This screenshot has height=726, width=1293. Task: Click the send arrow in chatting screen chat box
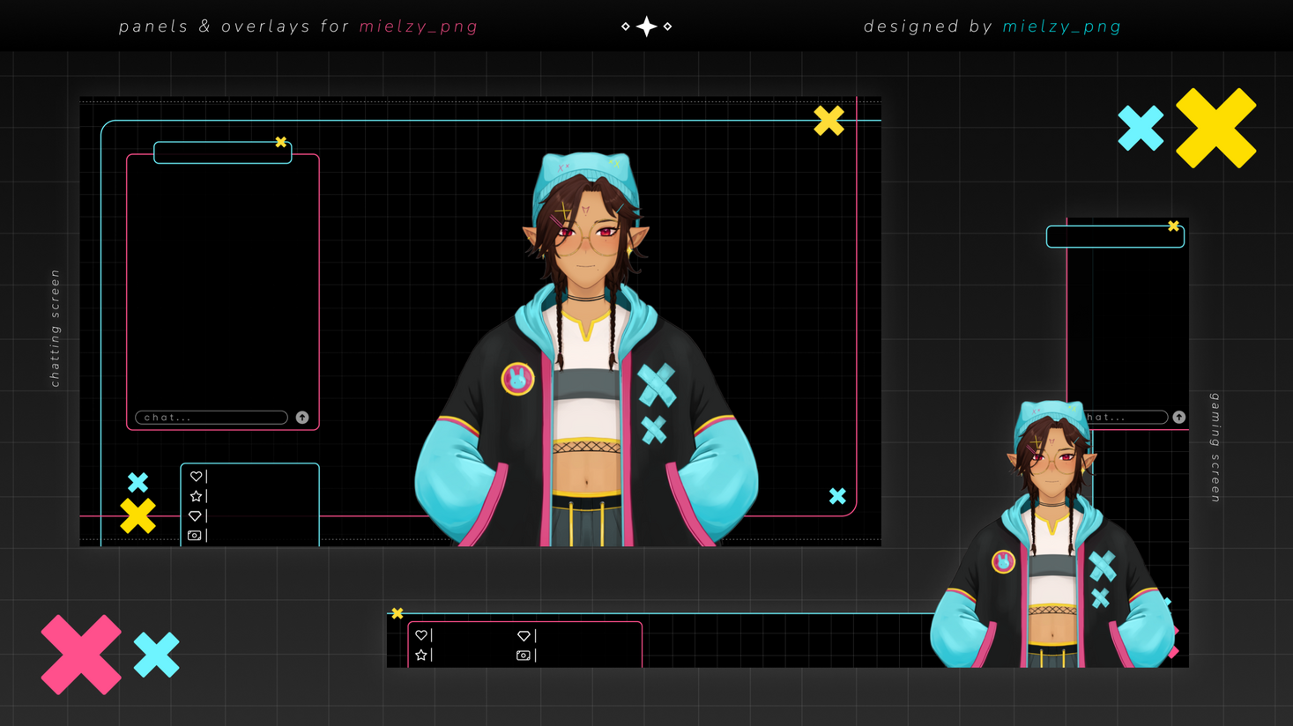click(x=302, y=418)
